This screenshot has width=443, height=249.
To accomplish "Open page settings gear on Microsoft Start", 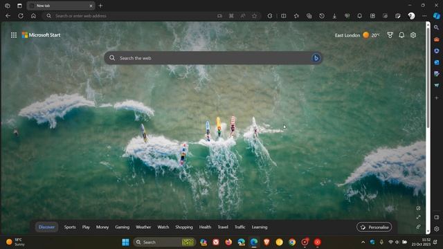I will (413, 35).
